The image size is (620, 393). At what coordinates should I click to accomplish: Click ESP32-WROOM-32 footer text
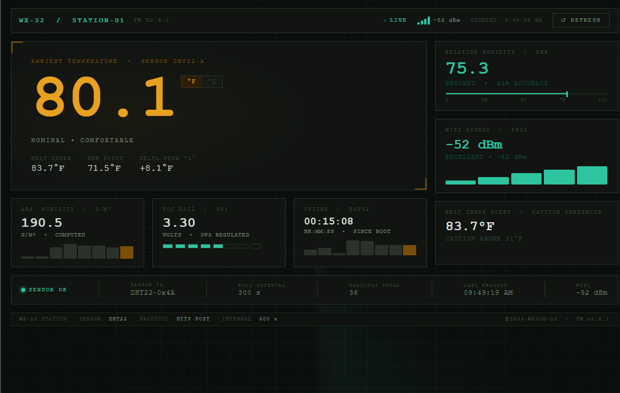point(531,319)
